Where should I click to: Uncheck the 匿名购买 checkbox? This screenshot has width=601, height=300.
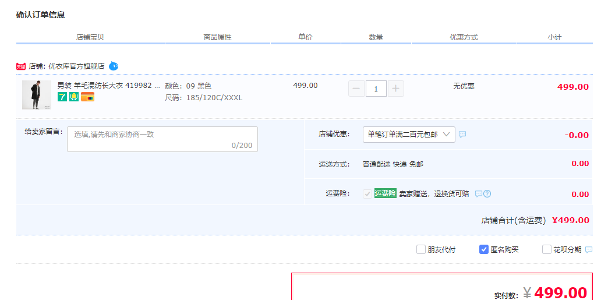click(x=484, y=250)
